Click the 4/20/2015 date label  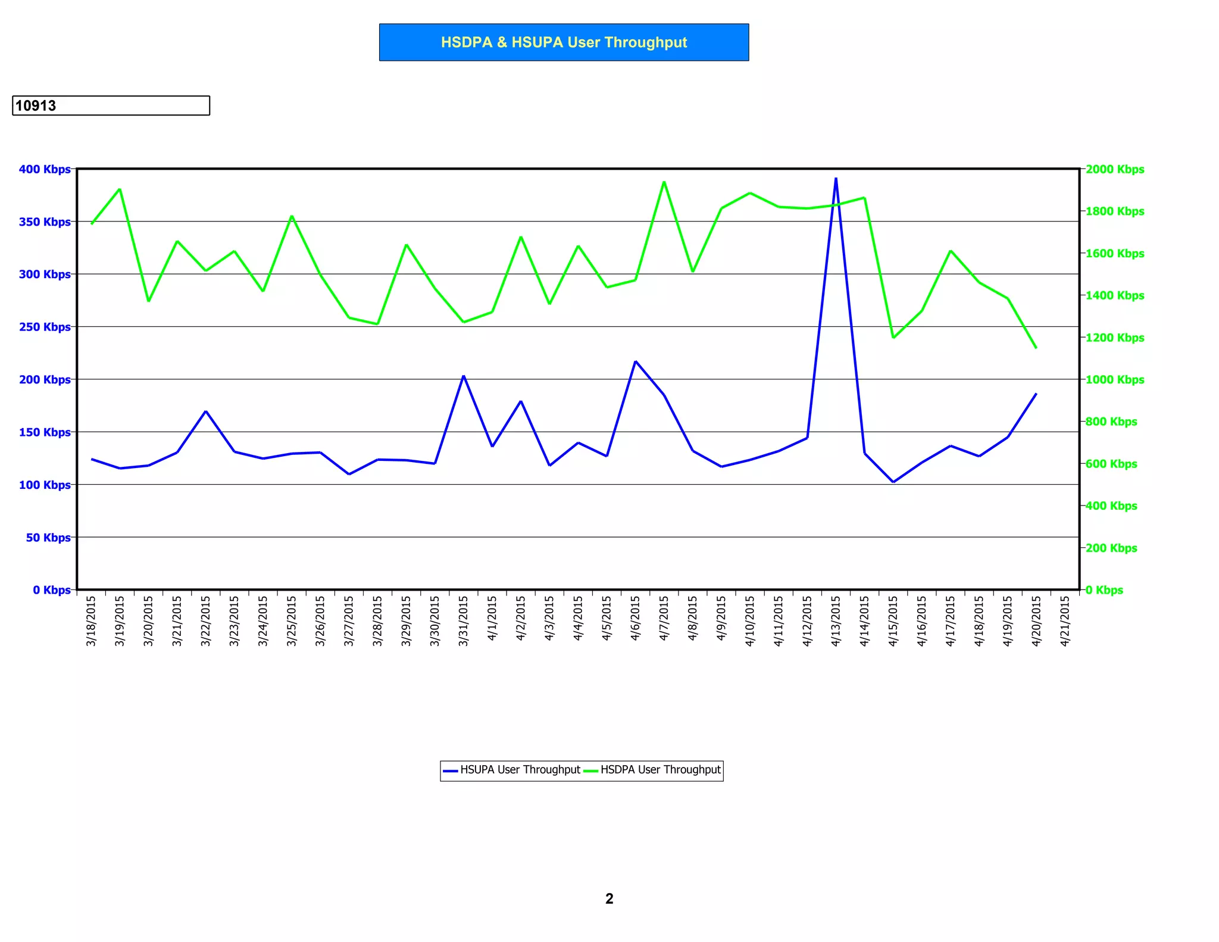pos(1036,621)
